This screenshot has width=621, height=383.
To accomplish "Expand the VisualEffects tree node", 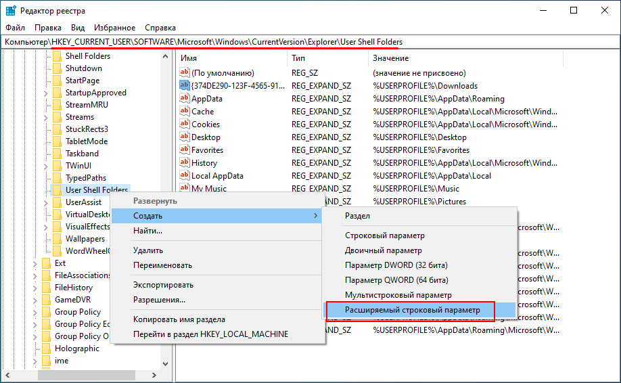I will point(45,227).
